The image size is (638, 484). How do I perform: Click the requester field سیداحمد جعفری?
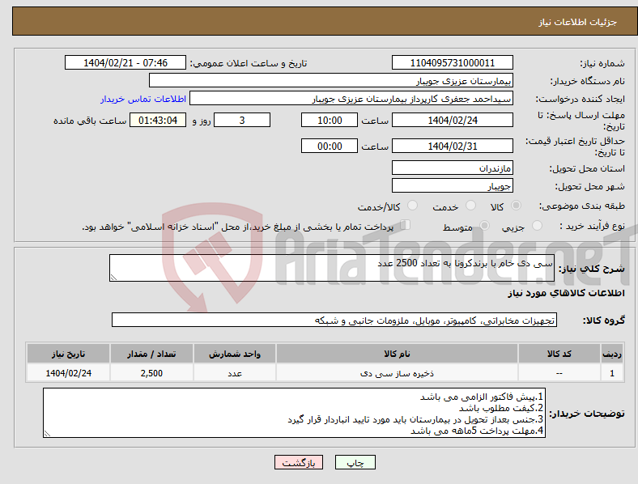click(351, 99)
